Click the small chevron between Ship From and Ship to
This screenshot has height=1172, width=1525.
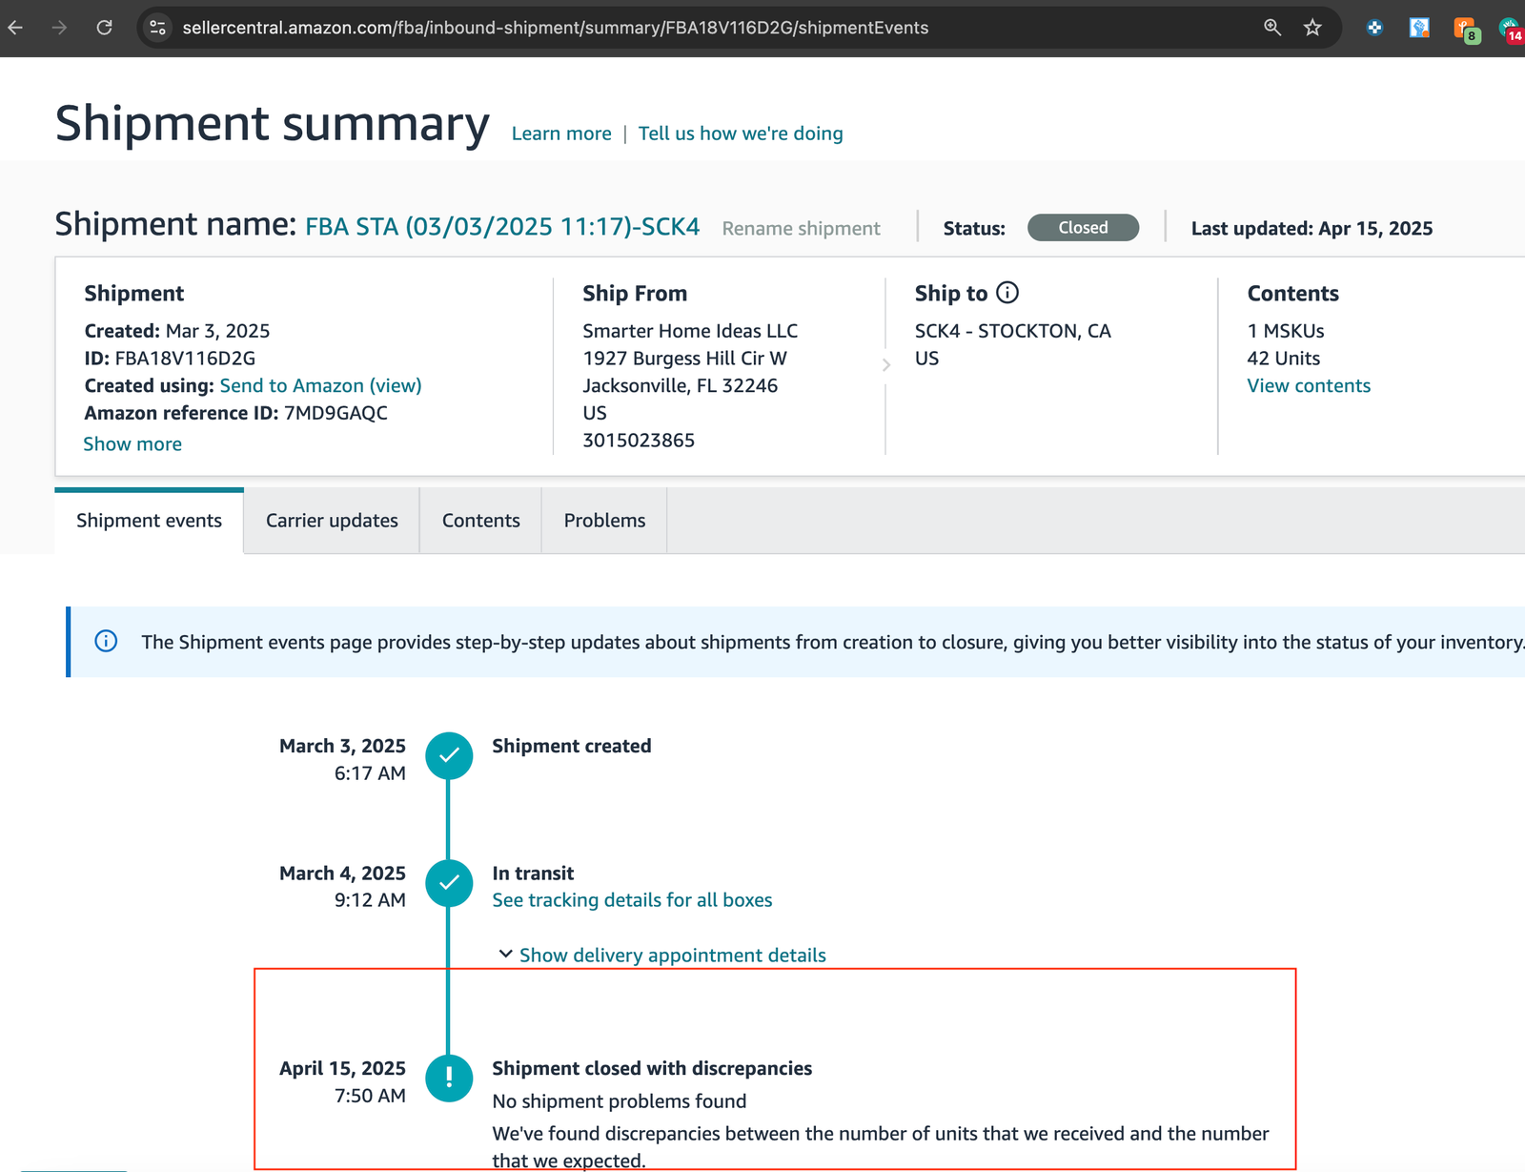click(885, 364)
